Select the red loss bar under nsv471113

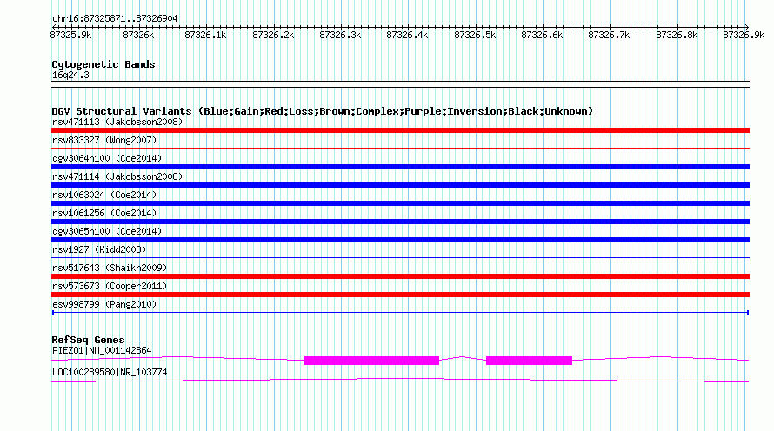(400, 130)
